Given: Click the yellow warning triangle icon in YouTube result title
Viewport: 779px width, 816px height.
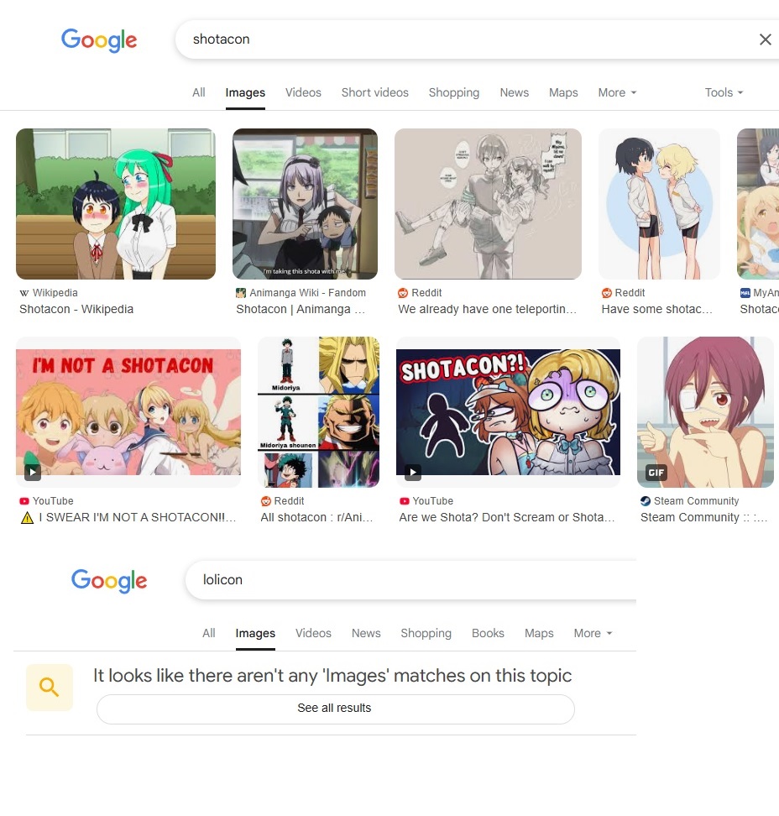Looking at the screenshot, I should pos(27,518).
